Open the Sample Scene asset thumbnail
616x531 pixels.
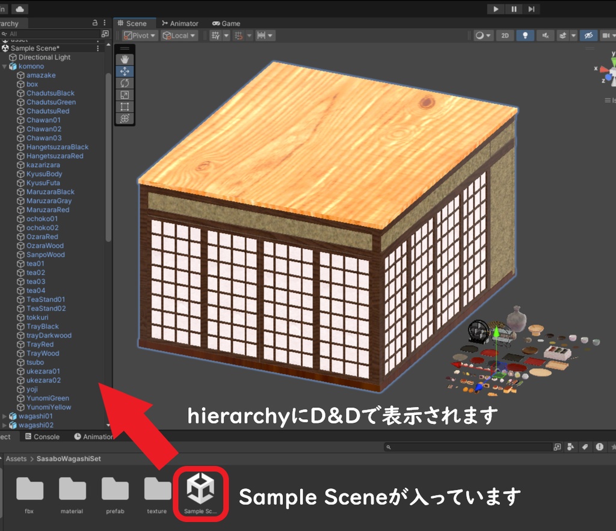coord(200,488)
